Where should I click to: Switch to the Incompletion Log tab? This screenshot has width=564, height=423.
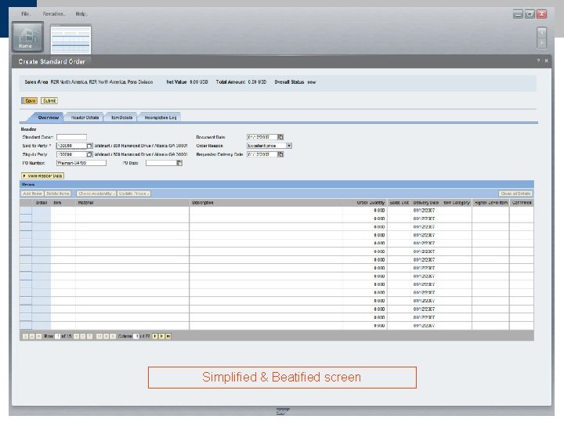point(160,117)
